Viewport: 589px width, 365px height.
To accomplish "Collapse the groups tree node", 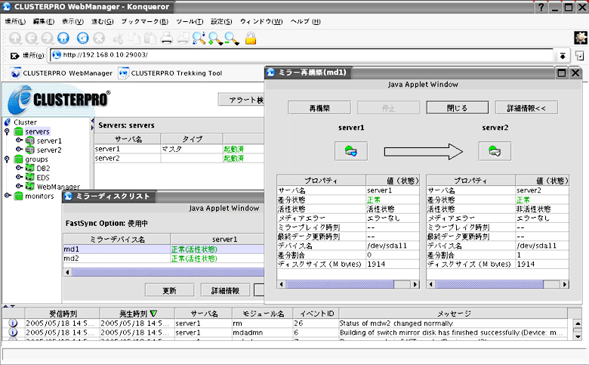I will 7,159.
